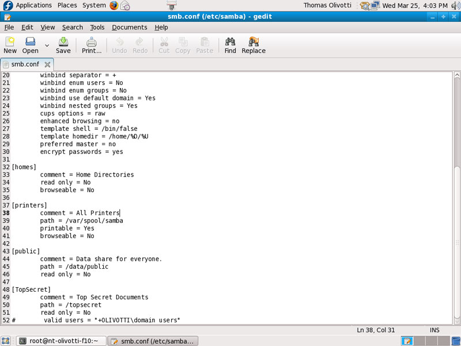Select the first workspace in switcher
This screenshot has width=461, height=346.
407,341
